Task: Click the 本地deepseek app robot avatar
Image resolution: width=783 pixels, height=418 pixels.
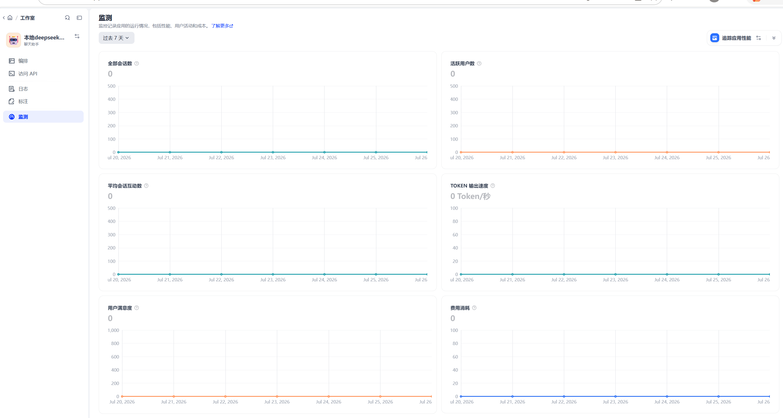Action: pos(13,40)
